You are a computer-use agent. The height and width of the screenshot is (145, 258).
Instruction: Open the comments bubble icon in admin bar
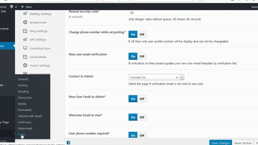click(12, 7)
